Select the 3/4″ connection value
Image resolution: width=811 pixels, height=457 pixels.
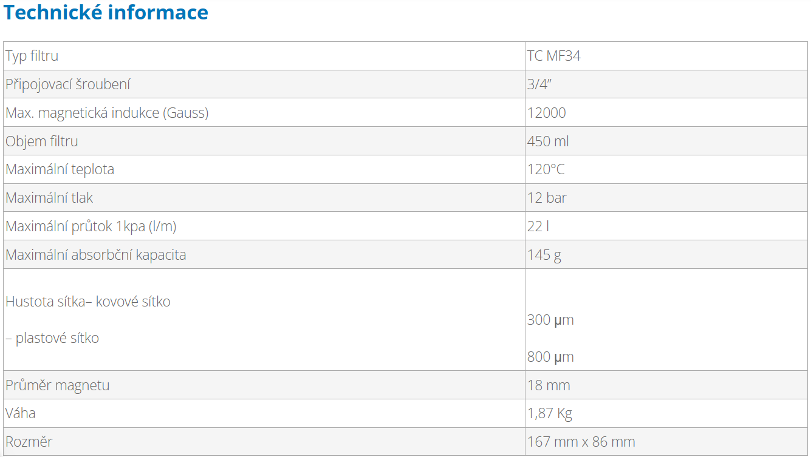539,84
